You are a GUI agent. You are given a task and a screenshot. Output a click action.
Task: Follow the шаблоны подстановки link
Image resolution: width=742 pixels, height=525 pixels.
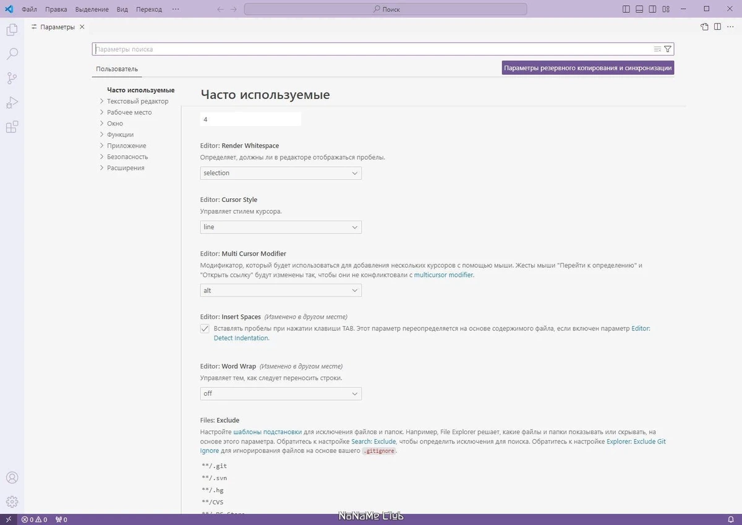coord(268,432)
